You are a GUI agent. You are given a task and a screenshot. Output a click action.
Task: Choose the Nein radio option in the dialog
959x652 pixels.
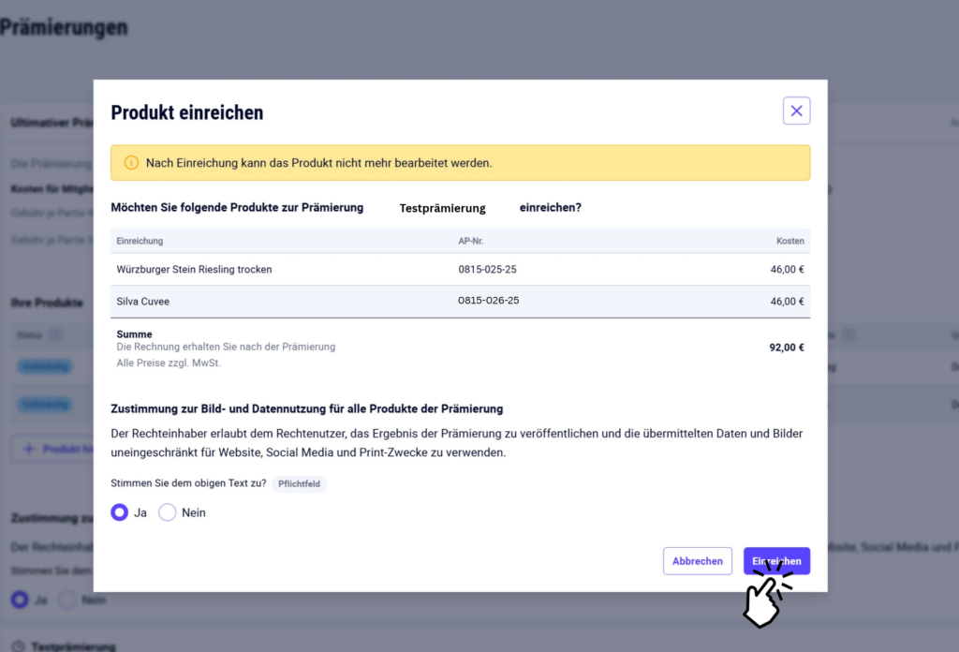click(x=167, y=511)
